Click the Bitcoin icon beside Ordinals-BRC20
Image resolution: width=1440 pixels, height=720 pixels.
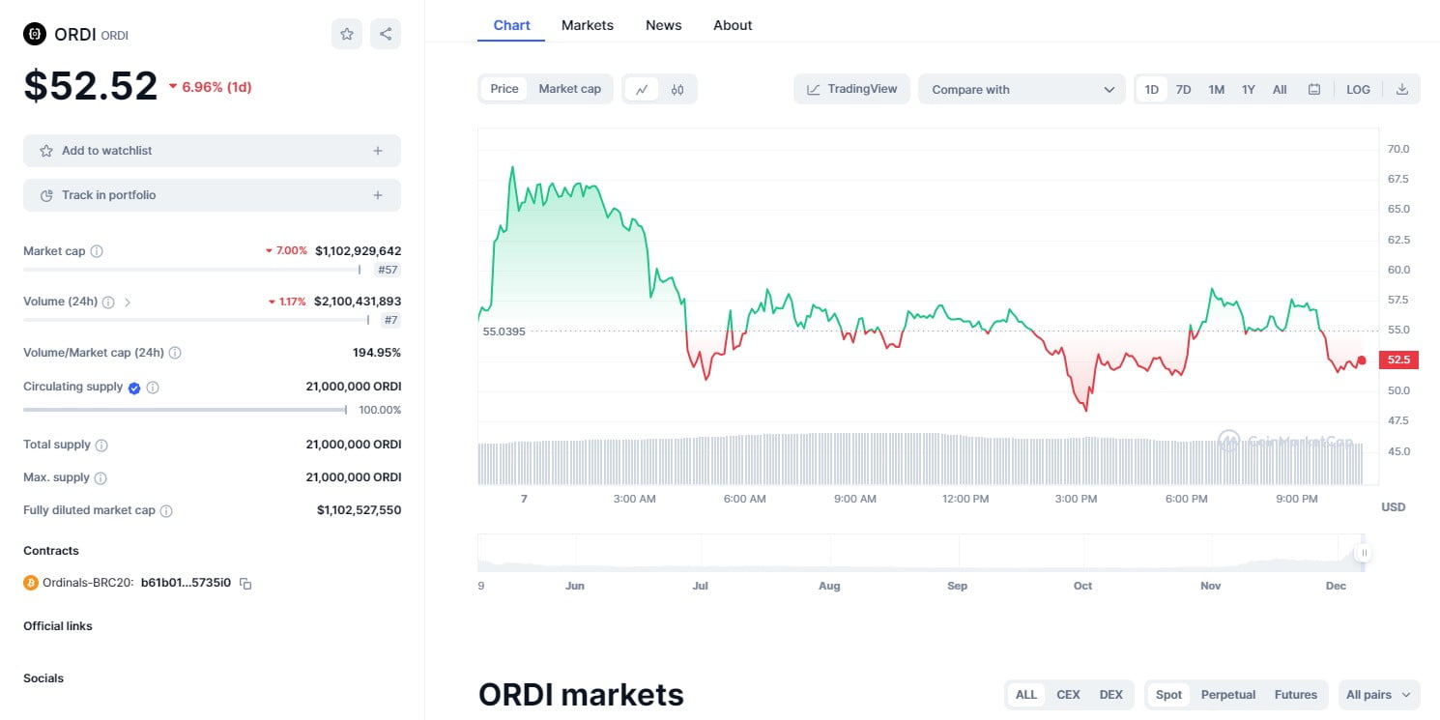(x=31, y=583)
